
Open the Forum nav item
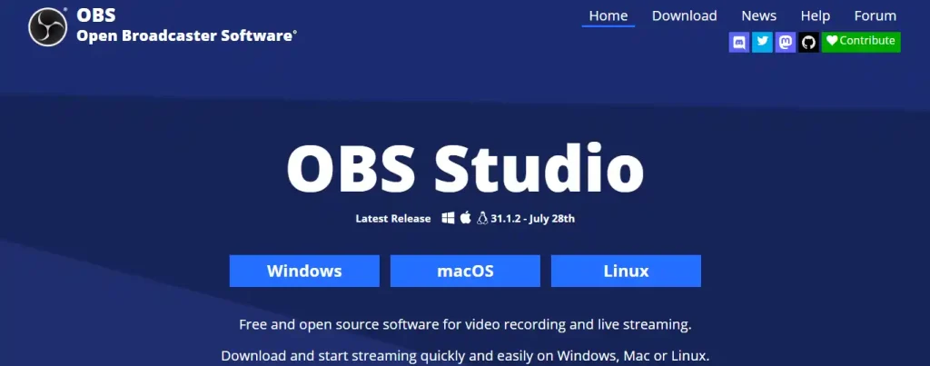(x=875, y=16)
